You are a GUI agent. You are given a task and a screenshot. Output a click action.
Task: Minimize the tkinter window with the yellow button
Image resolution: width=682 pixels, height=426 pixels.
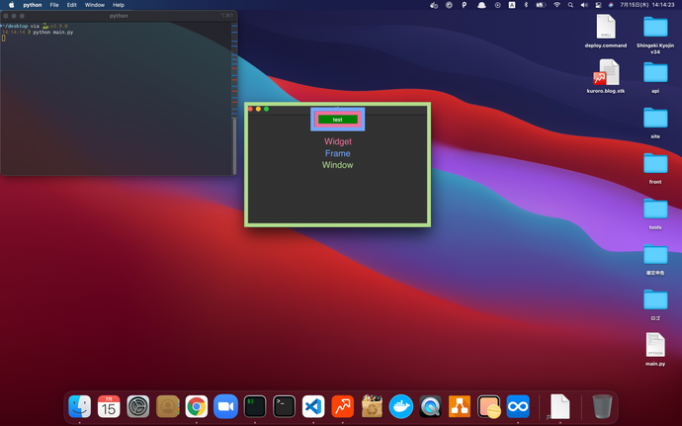pos(258,109)
